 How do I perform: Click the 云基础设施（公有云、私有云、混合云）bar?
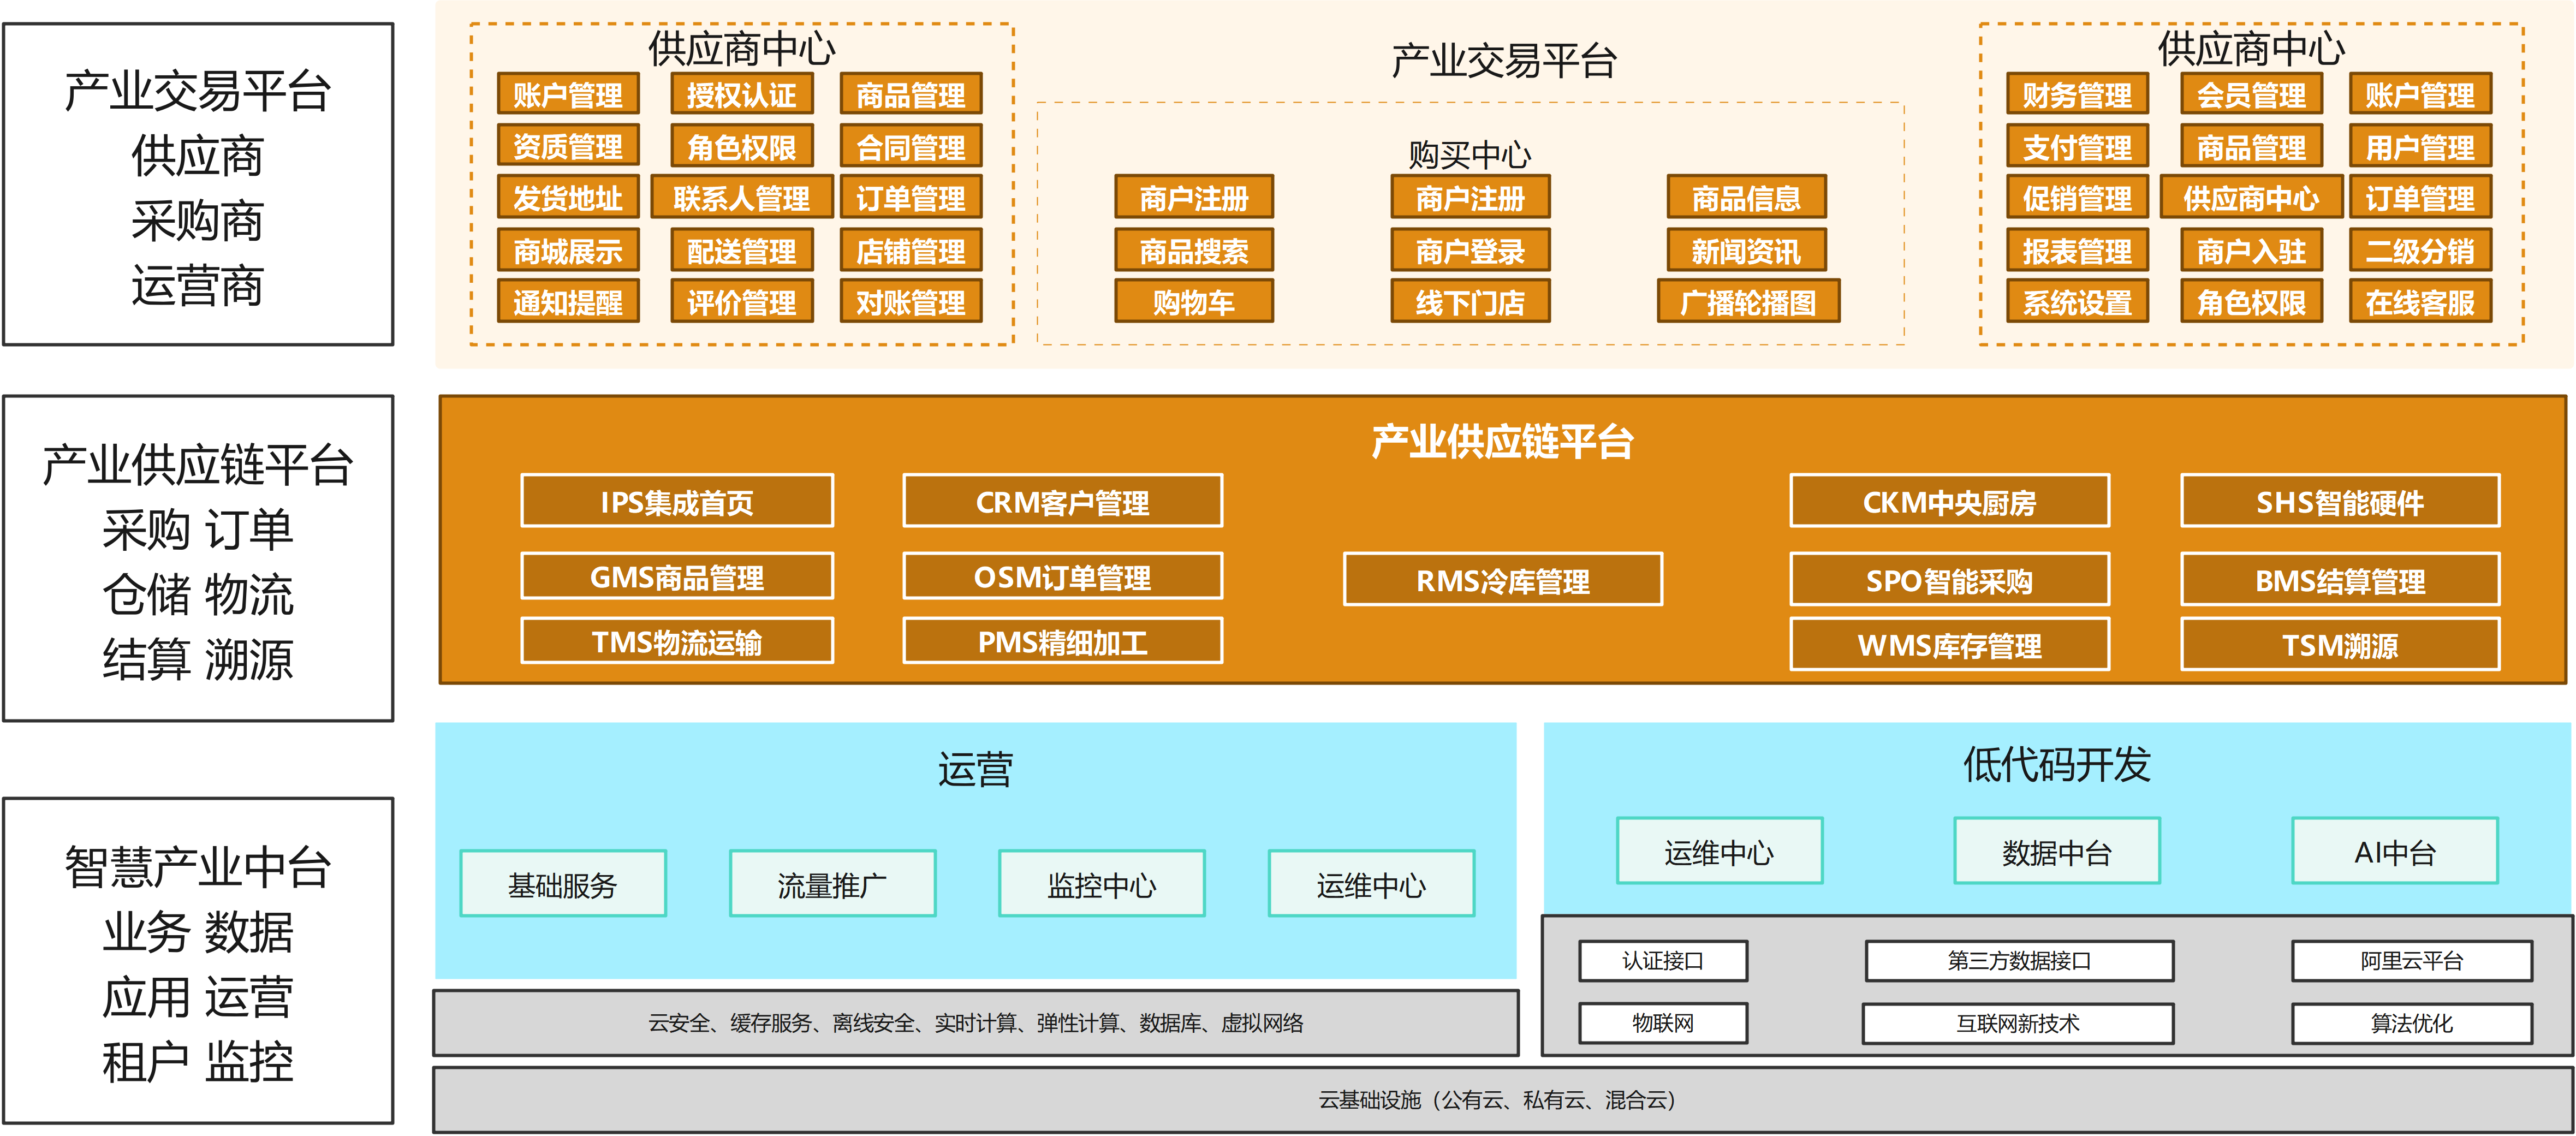[x=1503, y=1100]
